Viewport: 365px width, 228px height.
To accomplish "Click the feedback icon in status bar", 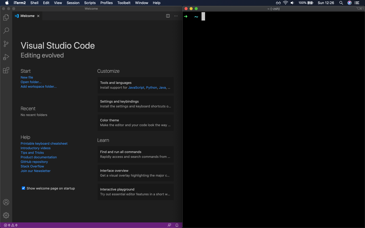I will [x=169, y=225].
